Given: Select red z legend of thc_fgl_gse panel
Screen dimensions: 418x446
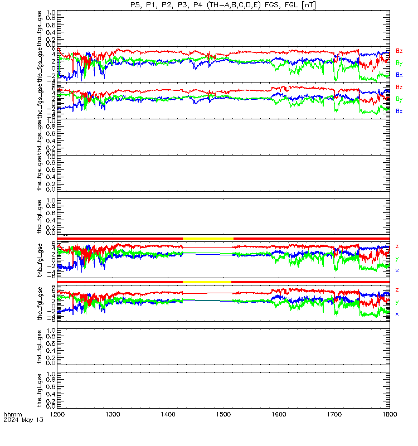Looking at the screenshot, I should tap(397, 290).
